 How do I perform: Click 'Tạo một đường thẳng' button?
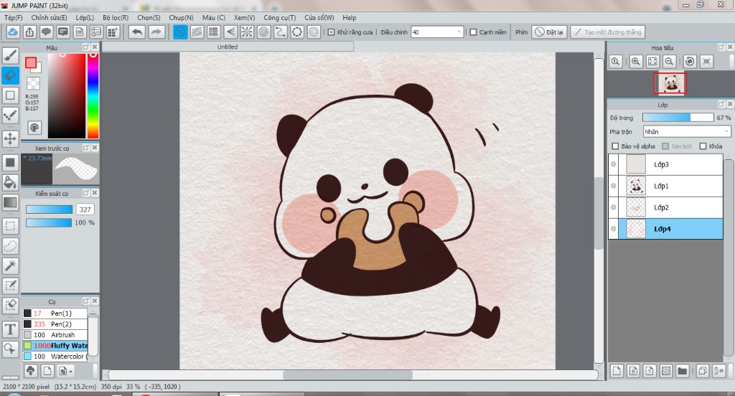point(607,32)
